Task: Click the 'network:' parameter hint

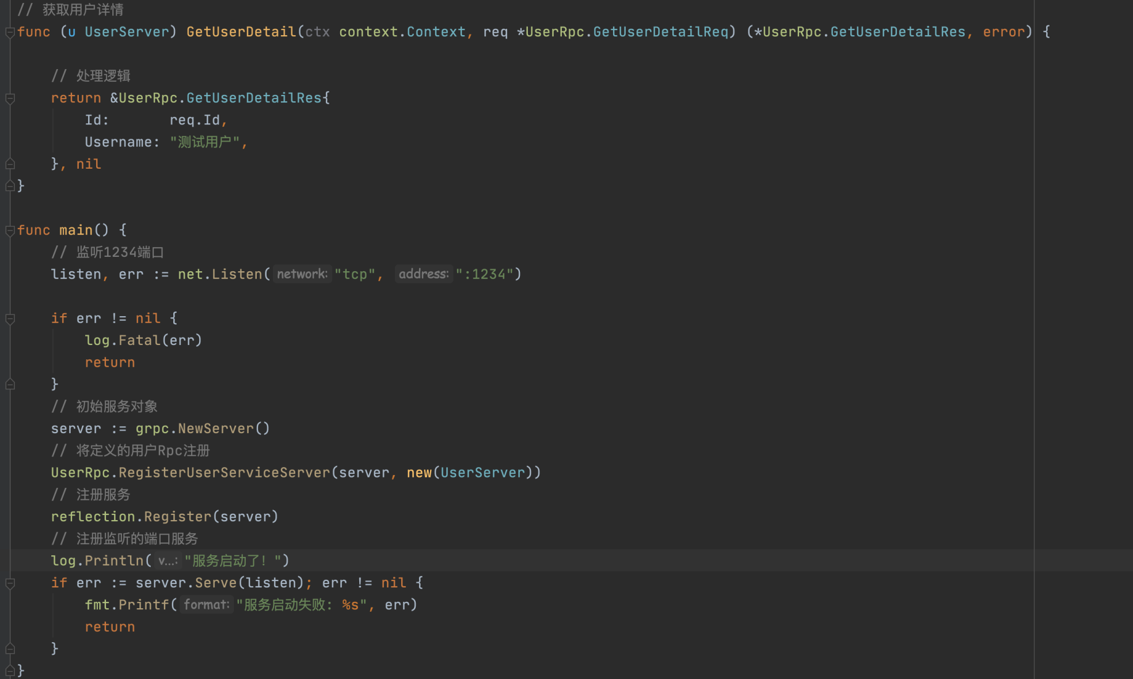Action: pyautogui.click(x=302, y=274)
